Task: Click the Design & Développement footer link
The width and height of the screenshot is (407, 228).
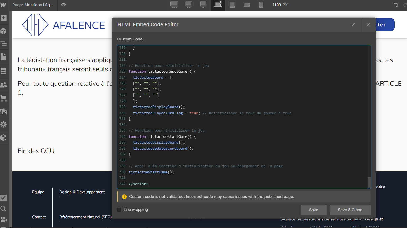Action: 82,192
